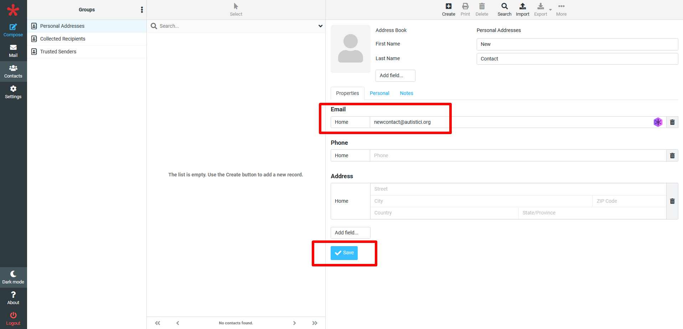The height and width of the screenshot is (329, 683).
Task: Open the Add field dropdown below Address
Action: [x=350, y=233]
